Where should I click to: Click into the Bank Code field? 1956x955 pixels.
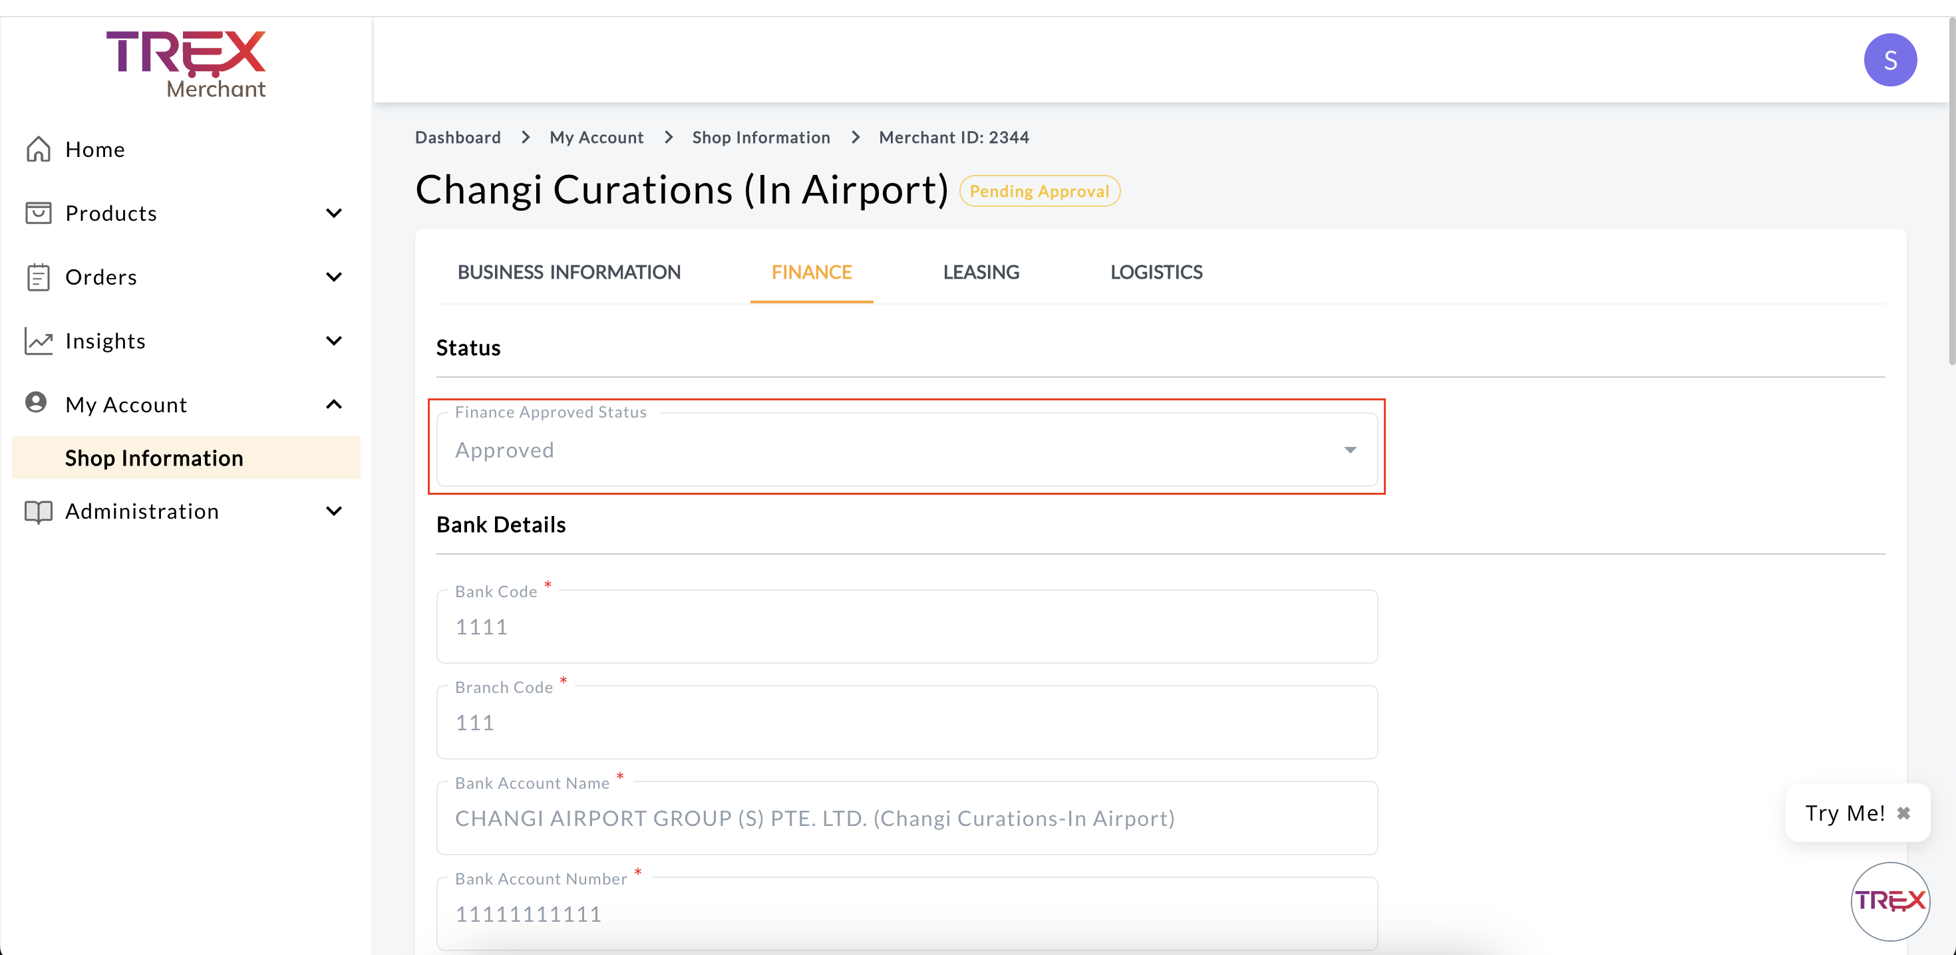point(906,627)
